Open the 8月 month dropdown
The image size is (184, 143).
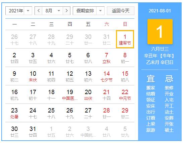coord(52,11)
